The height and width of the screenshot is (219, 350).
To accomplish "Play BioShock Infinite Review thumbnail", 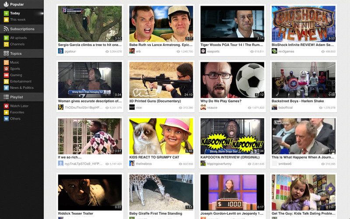I will coord(304,24).
